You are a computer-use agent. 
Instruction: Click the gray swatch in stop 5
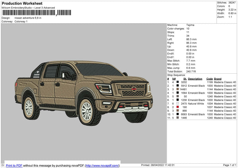point(178,96)
